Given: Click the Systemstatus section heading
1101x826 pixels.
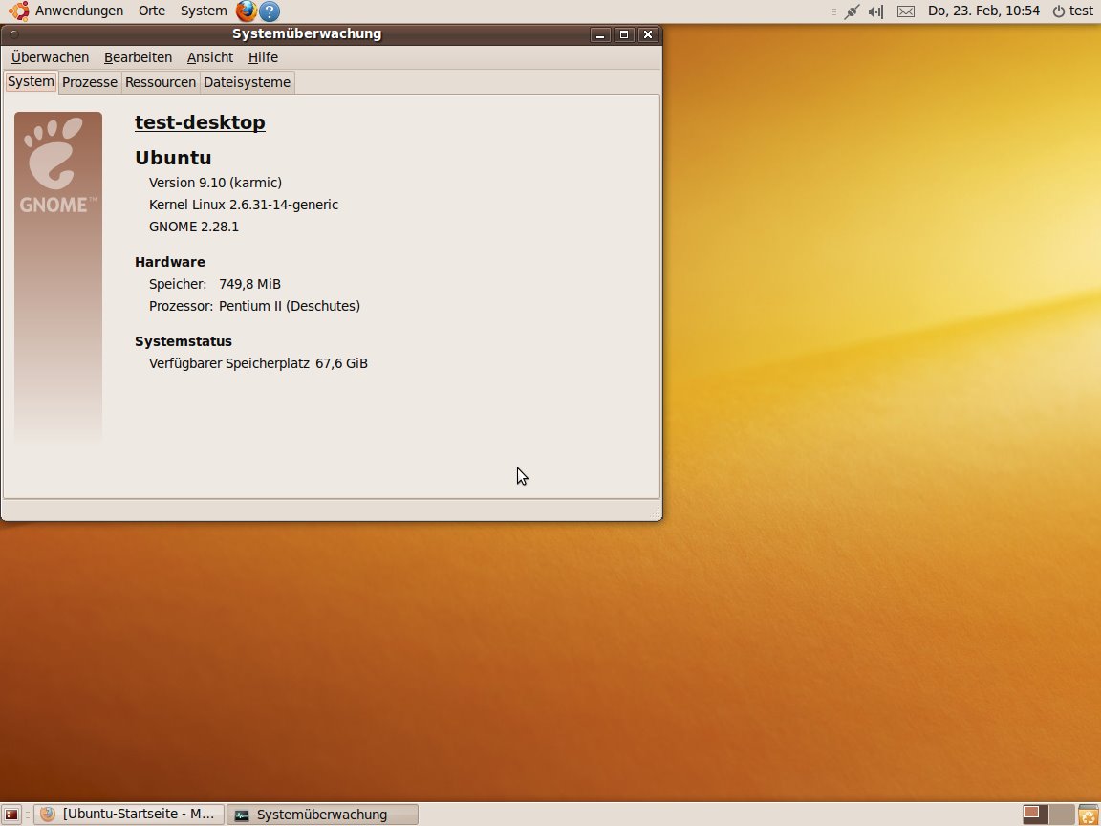Looking at the screenshot, I should click(x=183, y=341).
